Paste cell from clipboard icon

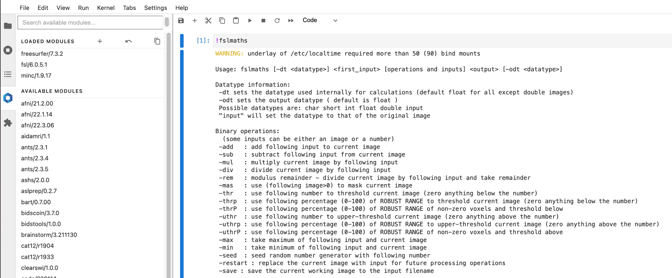(236, 20)
